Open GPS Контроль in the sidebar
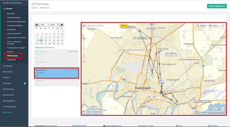This screenshot has height=127, width=230. [13, 56]
